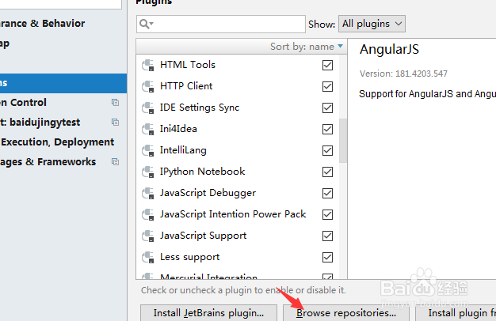This screenshot has width=496, height=321.
Task: Click the Ini4Idea plugin icon
Action: coord(147,129)
